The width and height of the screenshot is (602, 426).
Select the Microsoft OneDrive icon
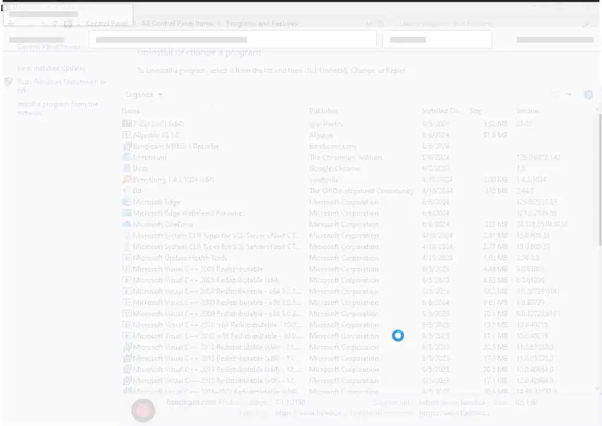127,224
